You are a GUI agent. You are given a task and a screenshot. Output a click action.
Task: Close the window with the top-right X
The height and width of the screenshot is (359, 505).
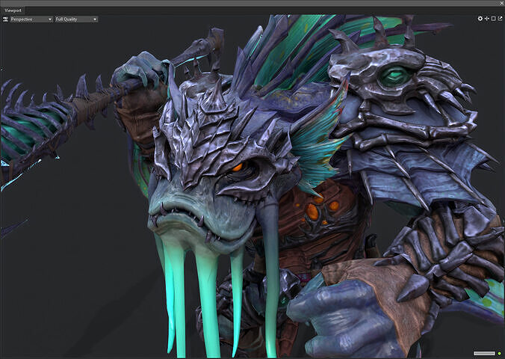501,2
